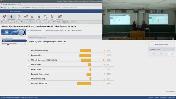Switch to the Blubber tab
The image size is (176, 99).
[59, 22]
